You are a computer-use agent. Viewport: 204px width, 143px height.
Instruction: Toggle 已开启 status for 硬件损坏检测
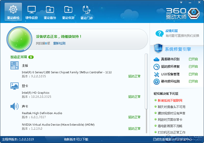[x=193, y=81]
